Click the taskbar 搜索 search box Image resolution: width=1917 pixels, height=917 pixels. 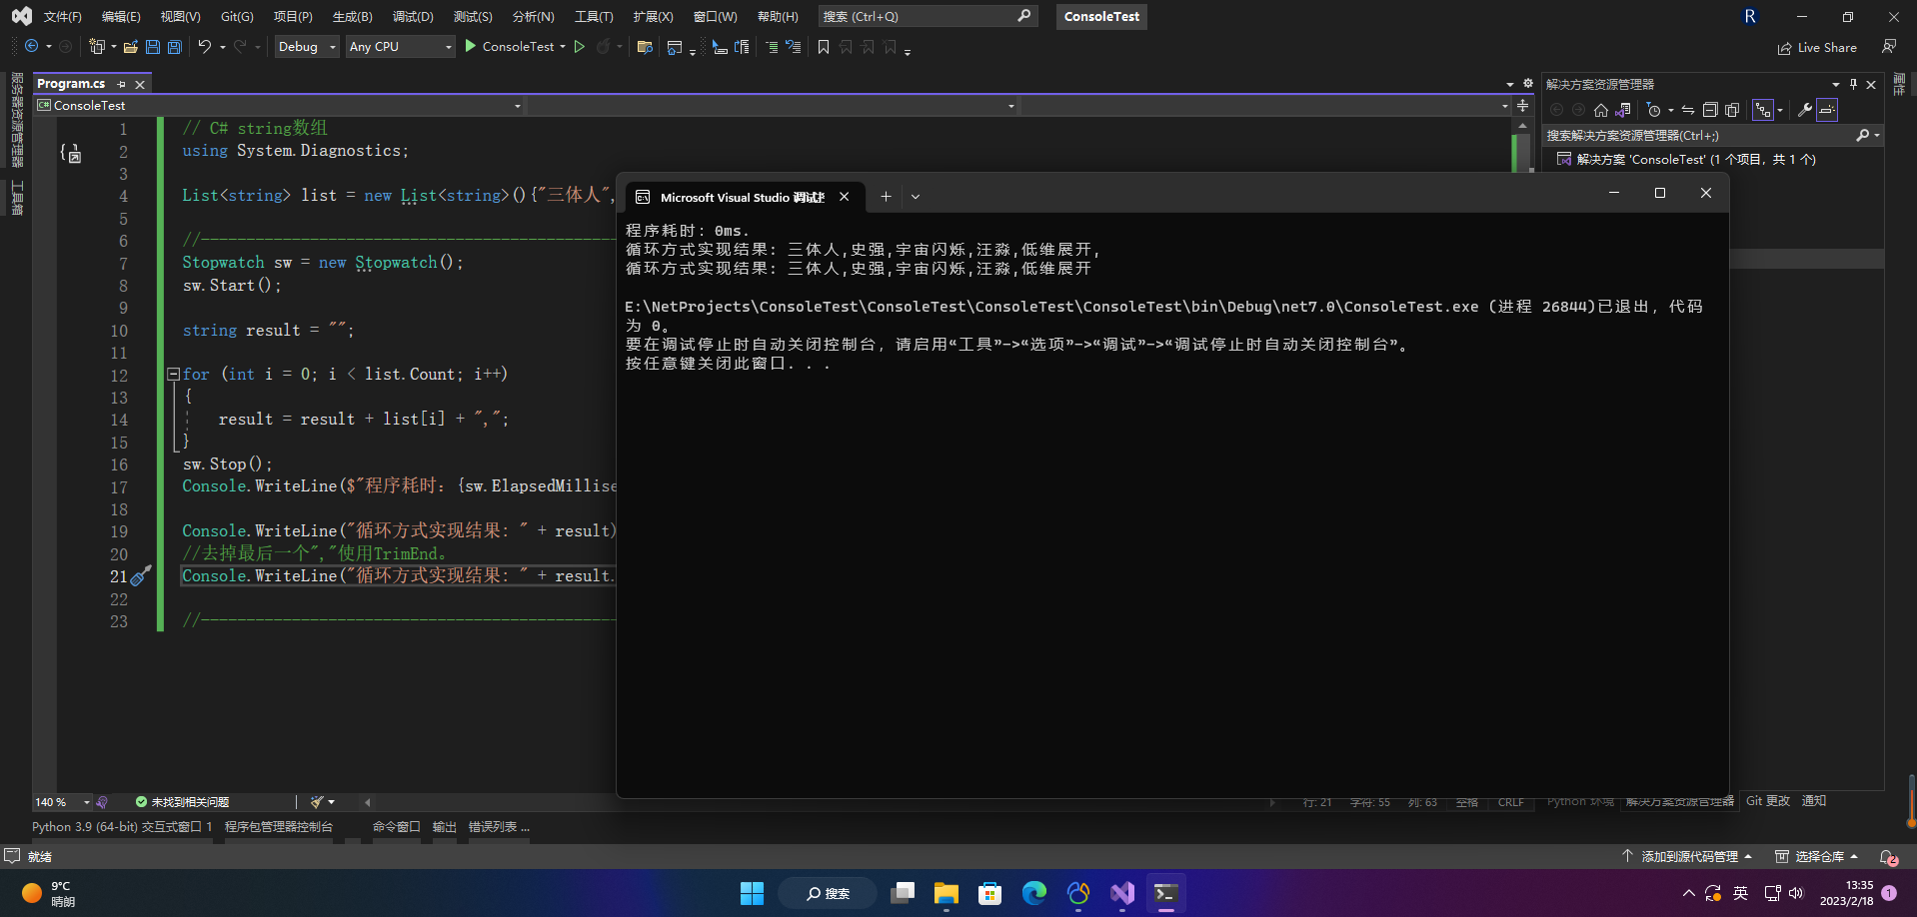(x=828, y=893)
